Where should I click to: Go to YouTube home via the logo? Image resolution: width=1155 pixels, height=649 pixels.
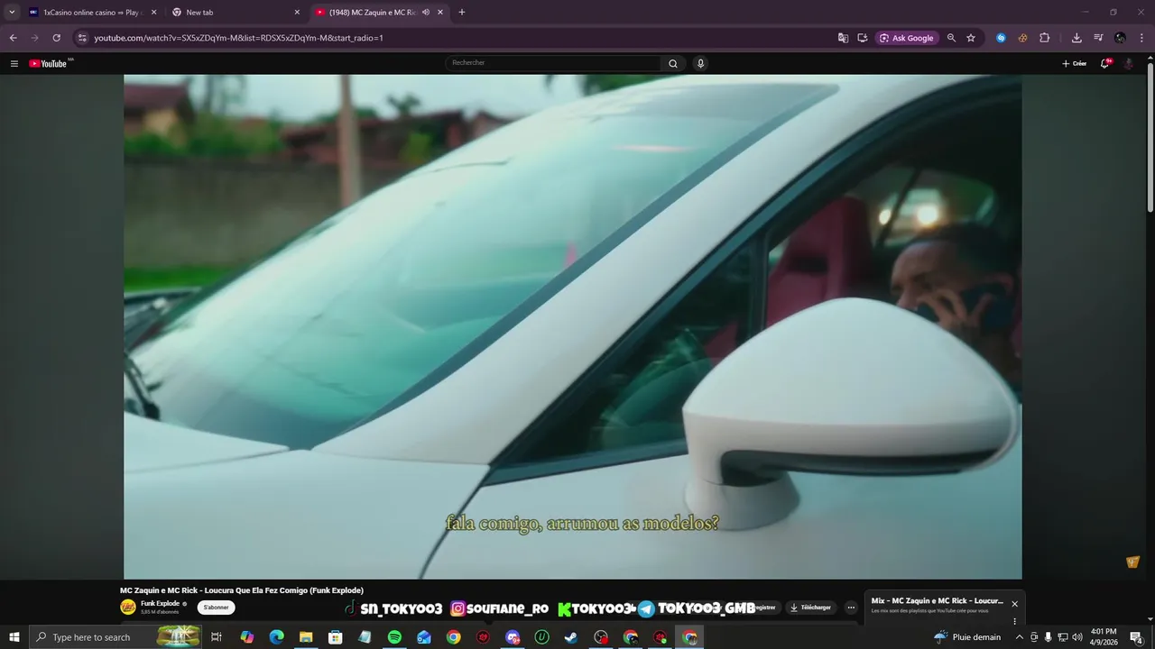(x=49, y=63)
